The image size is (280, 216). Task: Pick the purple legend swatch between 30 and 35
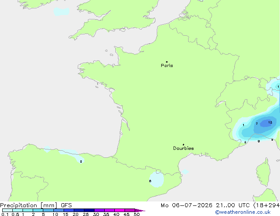99,210
